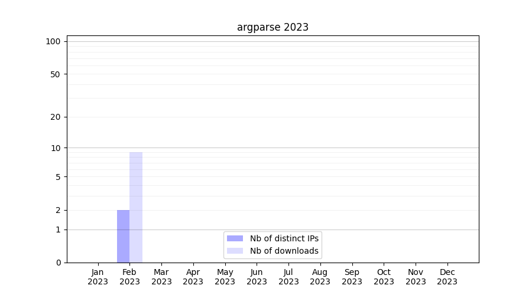Viewport: 532px width, 295px height.
Task: Click the 50 y-axis tick label
Action: (x=55, y=74)
